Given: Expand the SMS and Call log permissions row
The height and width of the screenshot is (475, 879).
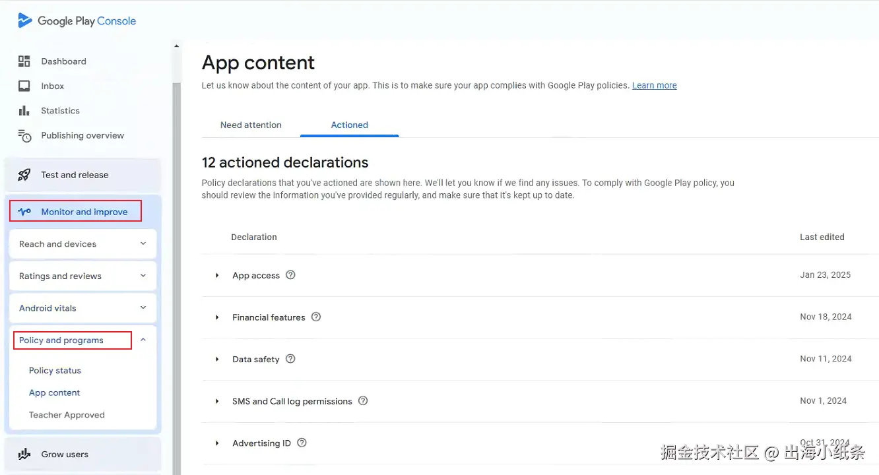Looking at the screenshot, I should (x=217, y=401).
